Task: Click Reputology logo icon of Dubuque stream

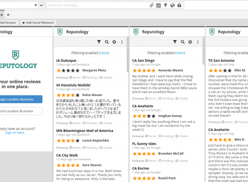Action: [60, 32]
